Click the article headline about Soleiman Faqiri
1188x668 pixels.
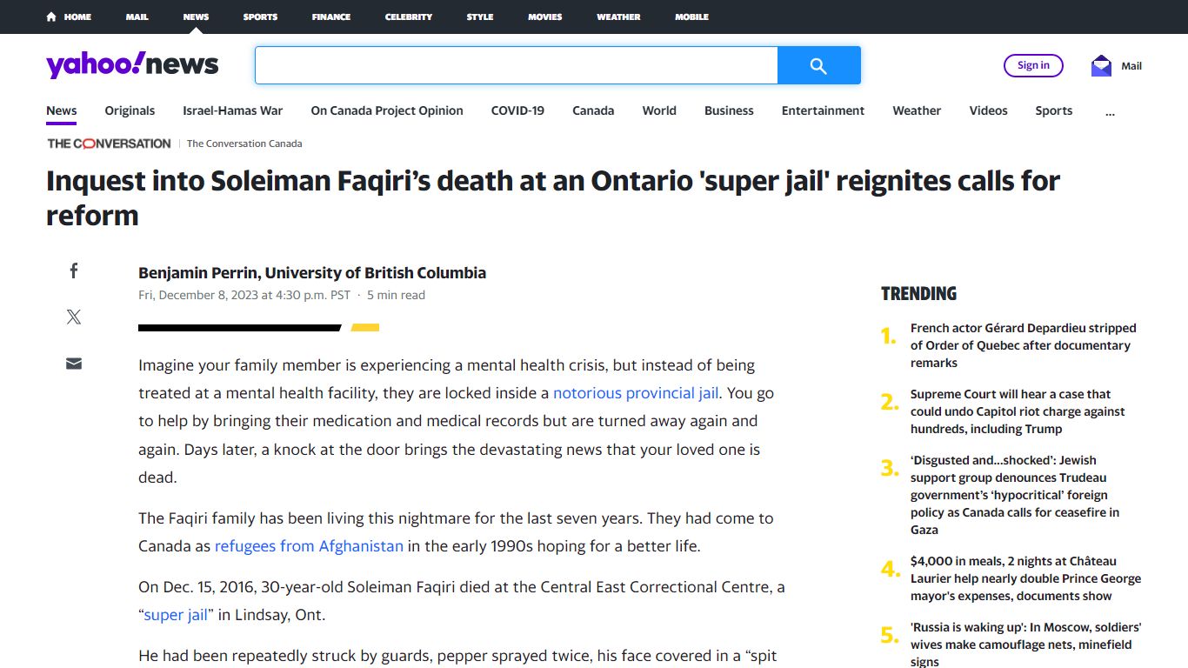553,198
